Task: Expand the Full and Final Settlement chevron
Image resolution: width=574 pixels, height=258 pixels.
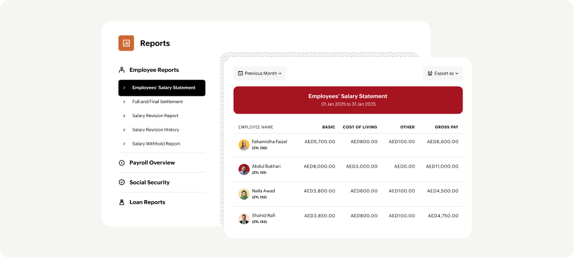Action: tap(124, 102)
